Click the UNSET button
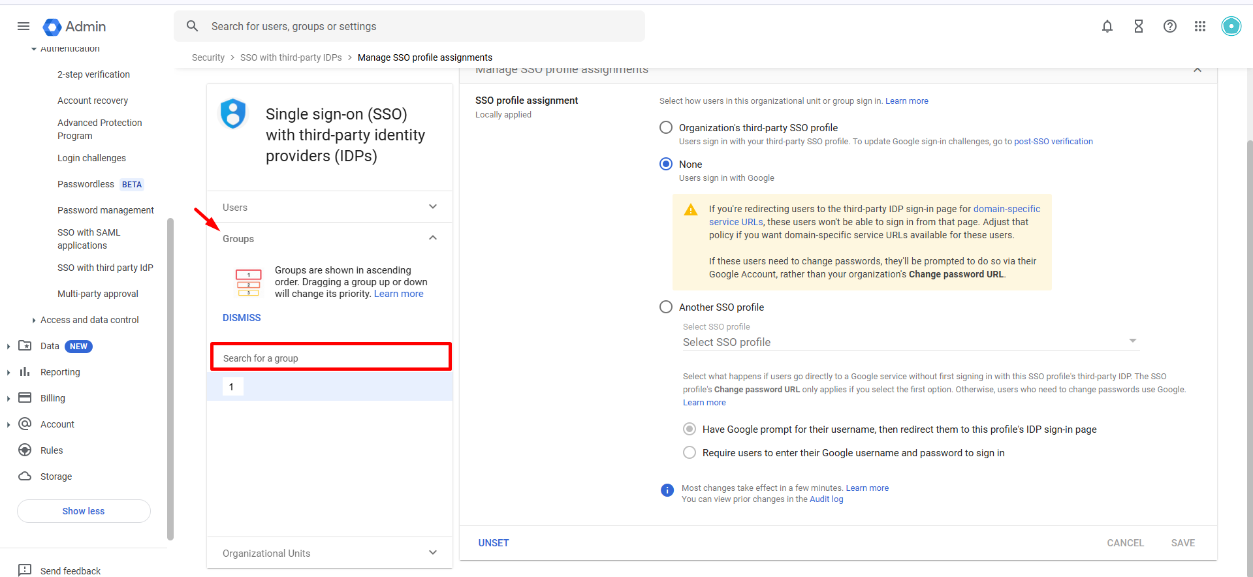This screenshot has height=577, width=1253. (x=494, y=542)
